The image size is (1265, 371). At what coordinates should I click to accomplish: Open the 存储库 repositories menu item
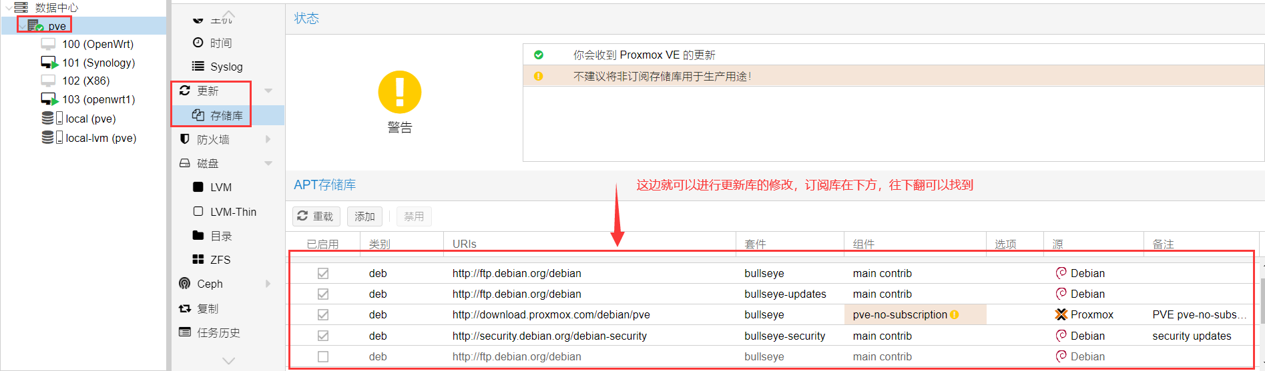[x=228, y=115]
